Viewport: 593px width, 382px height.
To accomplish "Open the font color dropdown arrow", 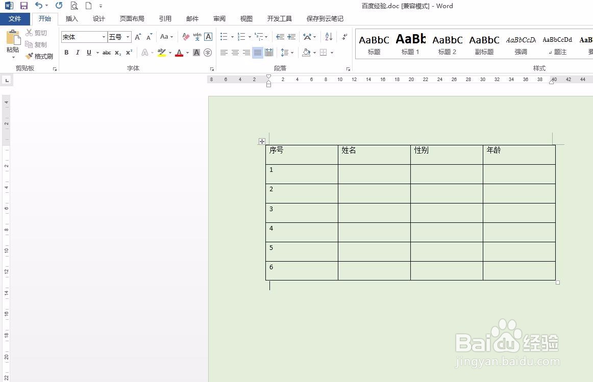I will tap(187, 53).
